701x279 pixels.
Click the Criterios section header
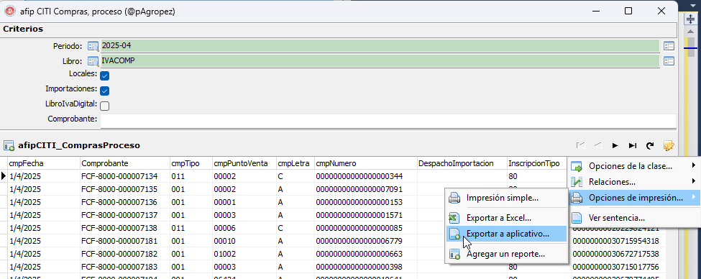point(339,29)
